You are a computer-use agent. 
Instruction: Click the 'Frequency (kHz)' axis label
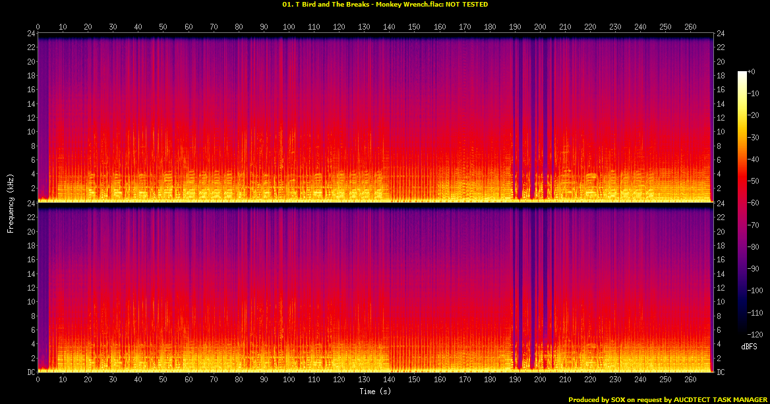point(11,203)
